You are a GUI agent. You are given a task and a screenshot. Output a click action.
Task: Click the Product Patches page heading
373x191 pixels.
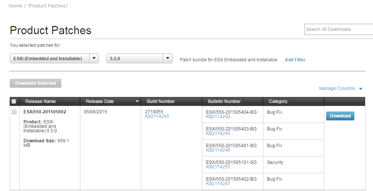[x=51, y=30]
